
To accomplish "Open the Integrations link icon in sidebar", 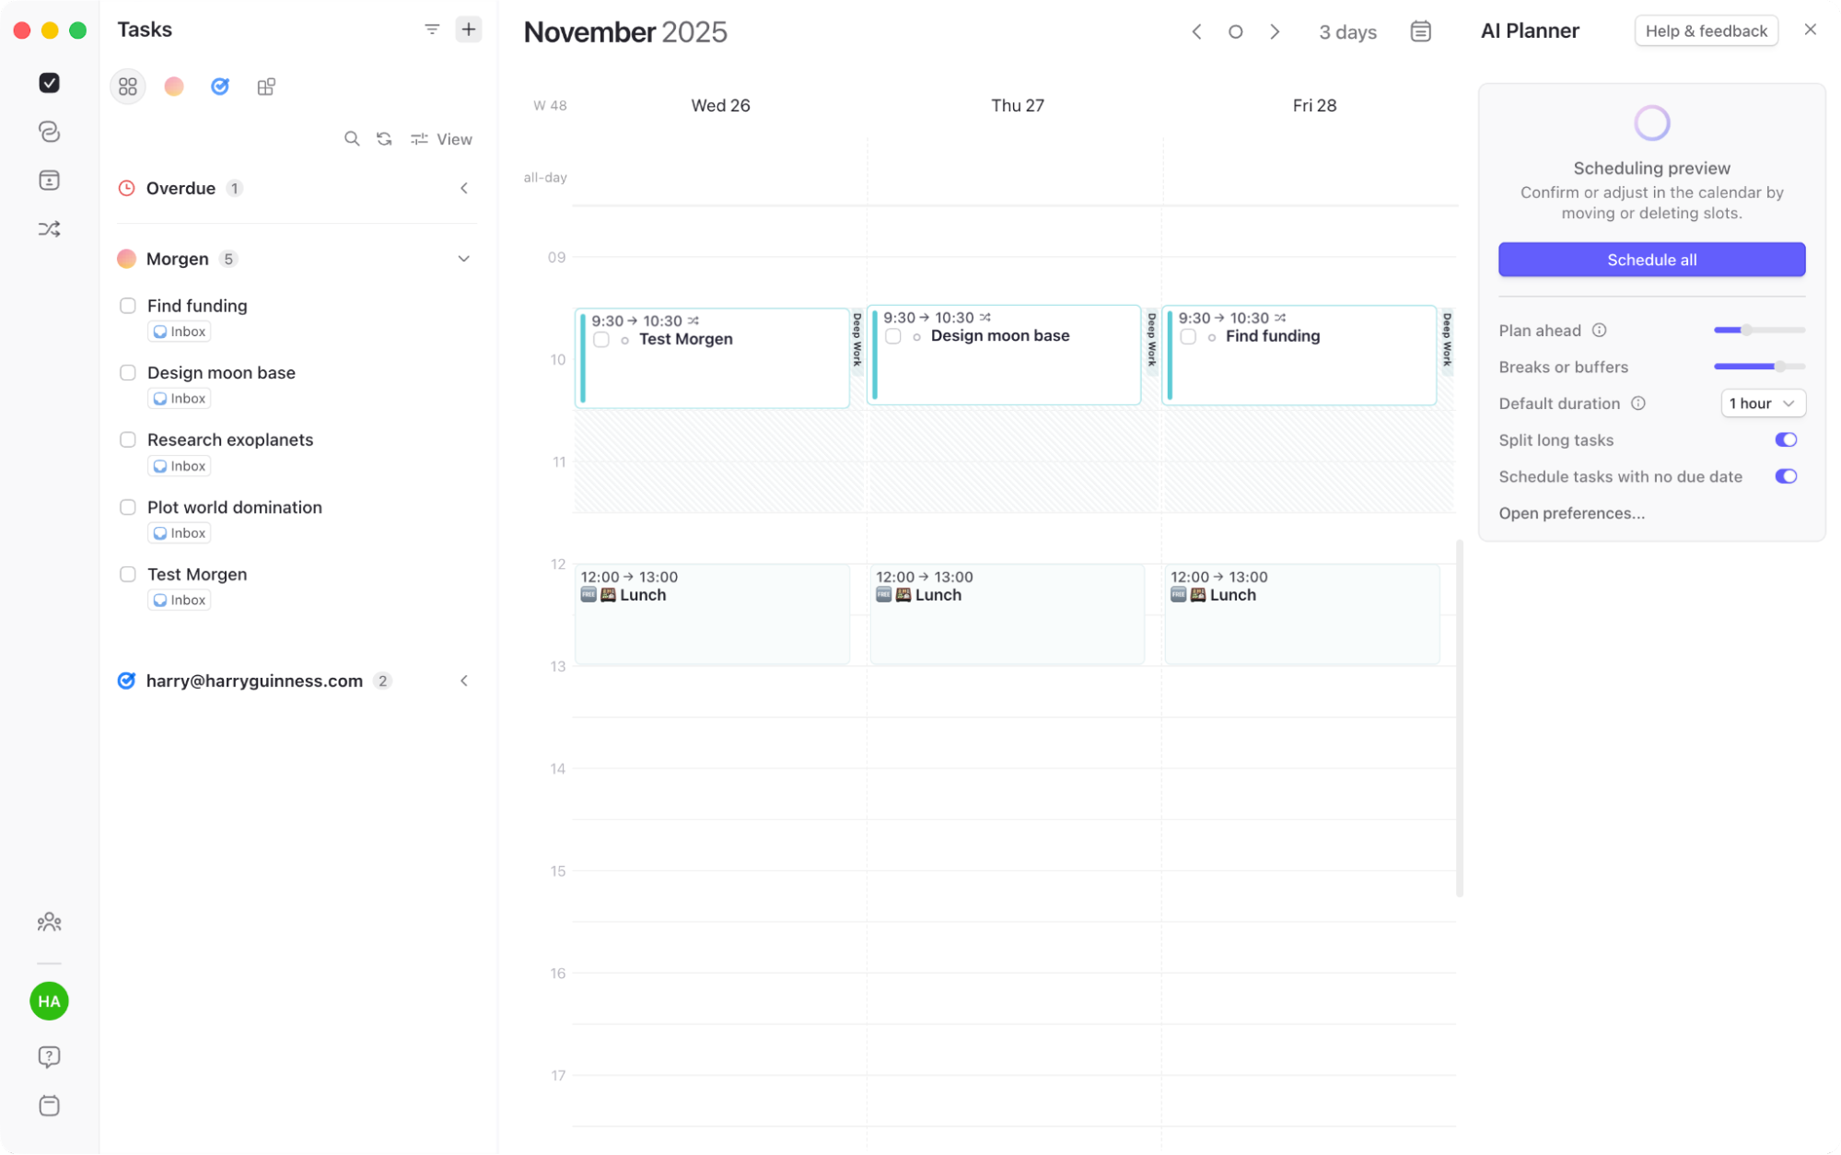I will tap(49, 131).
